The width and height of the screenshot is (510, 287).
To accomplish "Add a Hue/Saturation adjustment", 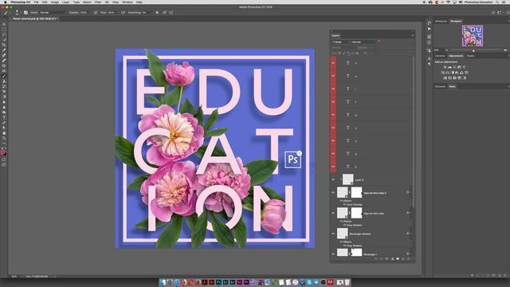I will click(x=443, y=73).
